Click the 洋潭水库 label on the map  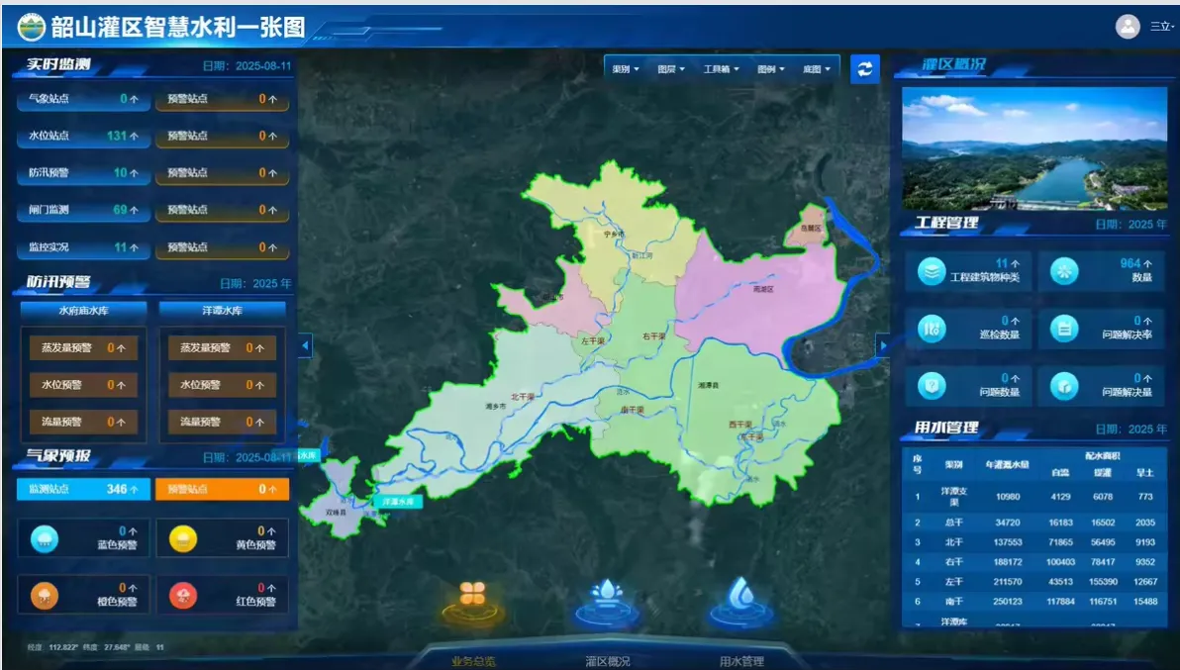point(398,502)
